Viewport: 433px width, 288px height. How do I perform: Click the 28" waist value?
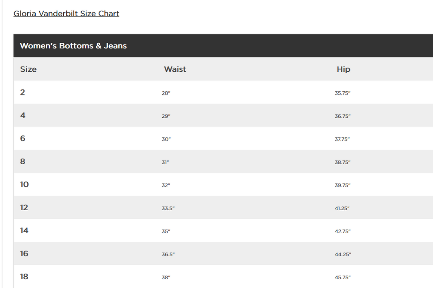click(x=166, y=93)
